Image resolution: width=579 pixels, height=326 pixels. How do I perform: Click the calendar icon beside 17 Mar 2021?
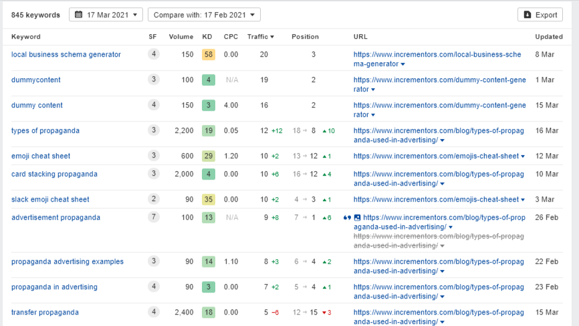78,15
